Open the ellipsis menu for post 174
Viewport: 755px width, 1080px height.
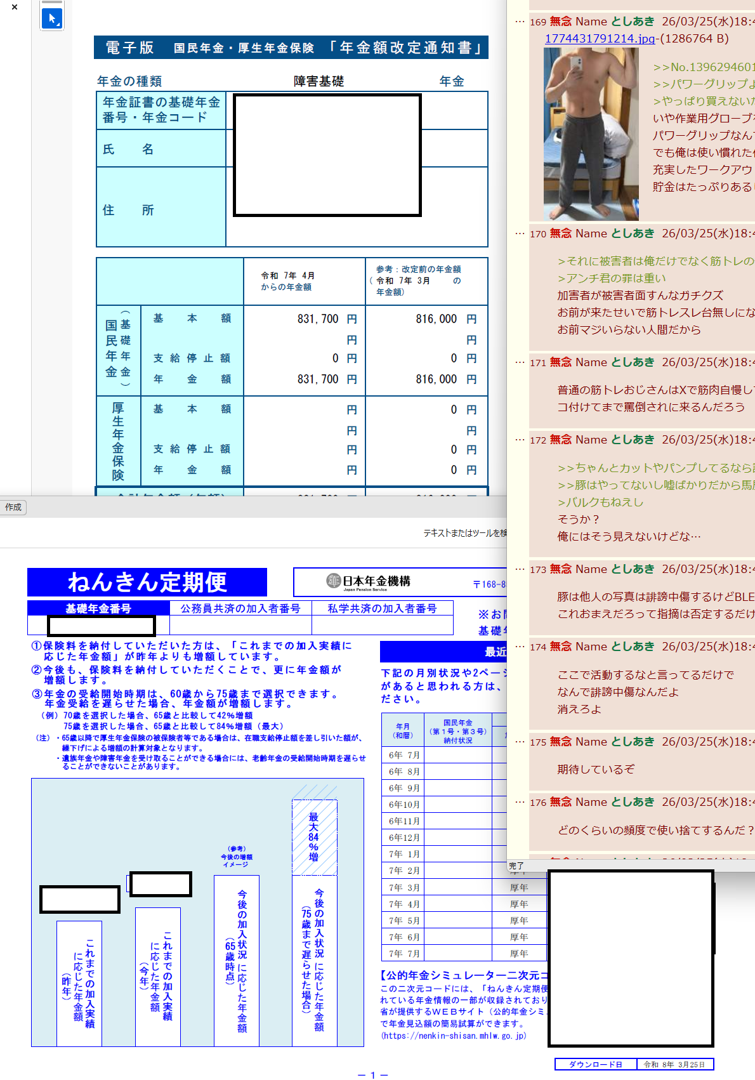click(x=519, y=647)
